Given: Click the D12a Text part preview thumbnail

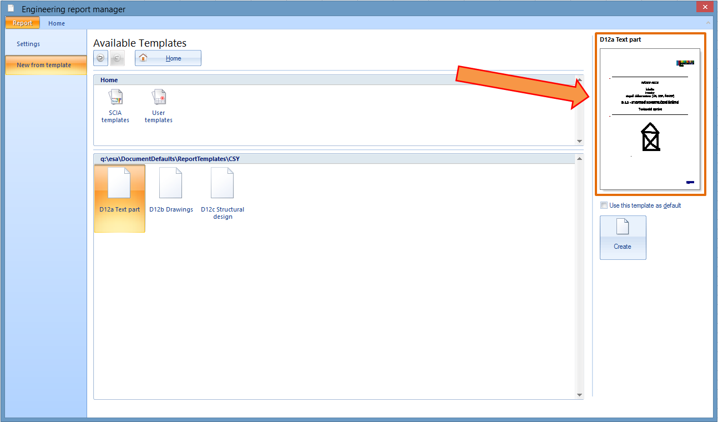Looking at the screenshot, I should point(650,119).
